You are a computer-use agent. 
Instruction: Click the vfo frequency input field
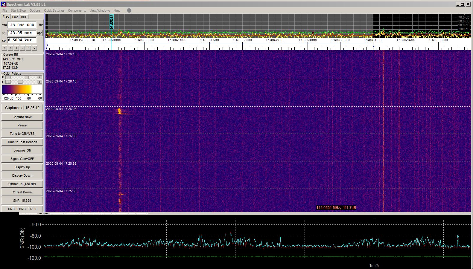[x=22, y=25]
